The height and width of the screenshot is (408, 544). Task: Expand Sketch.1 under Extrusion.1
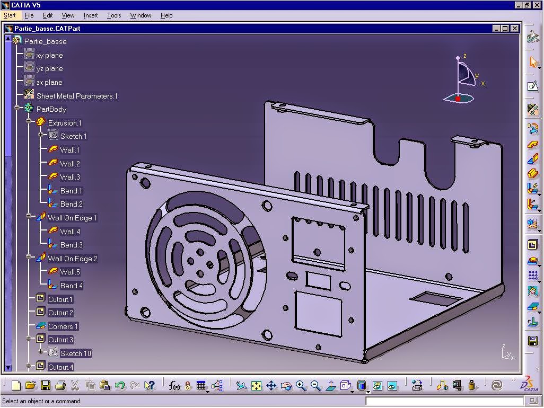tap(41, 134)
